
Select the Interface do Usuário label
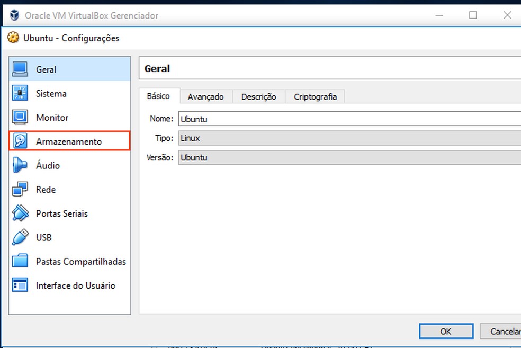click(x=75, y=285)
